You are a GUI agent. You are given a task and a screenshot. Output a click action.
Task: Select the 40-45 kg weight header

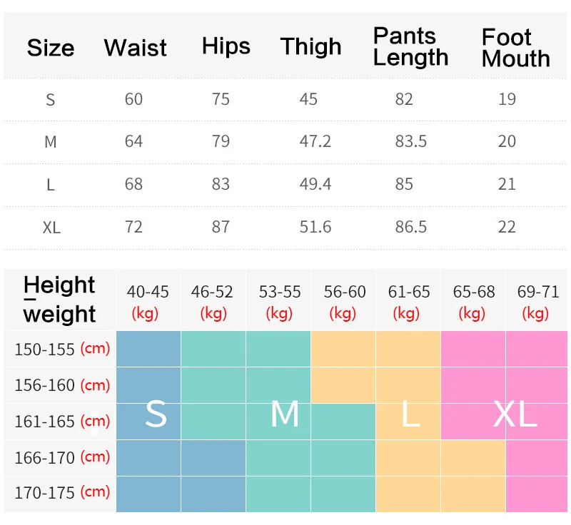tap(148, 301)
